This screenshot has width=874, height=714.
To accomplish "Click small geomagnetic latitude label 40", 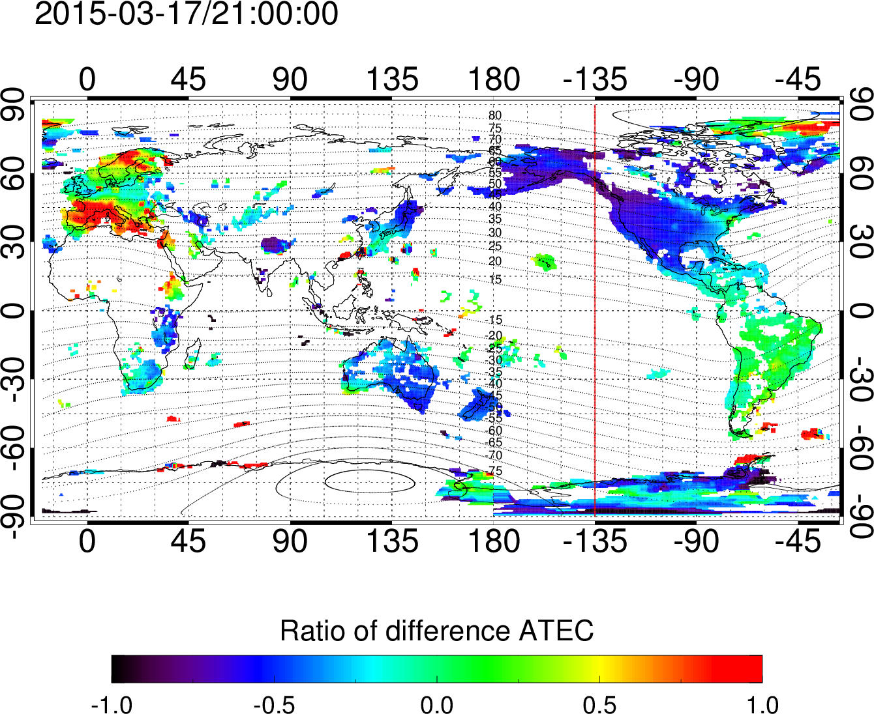I will (495, 207).
